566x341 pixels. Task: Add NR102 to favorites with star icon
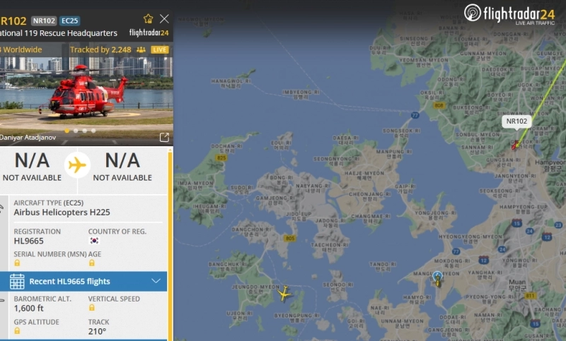pos(148,19)
